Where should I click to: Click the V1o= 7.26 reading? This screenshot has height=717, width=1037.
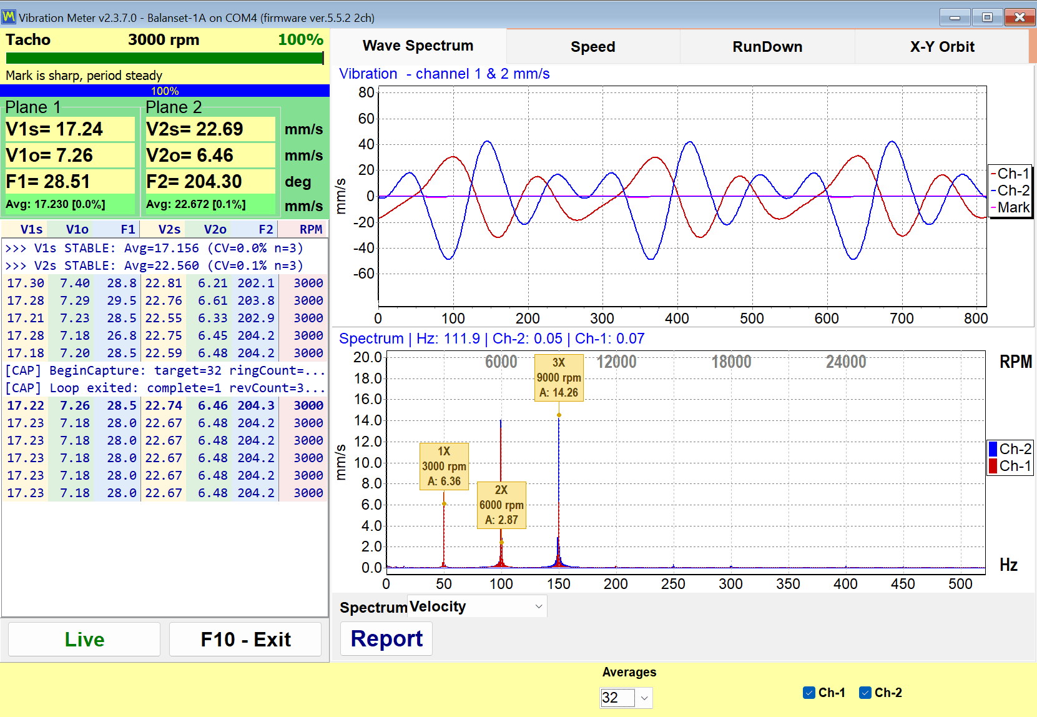click(x=69, y=156)
